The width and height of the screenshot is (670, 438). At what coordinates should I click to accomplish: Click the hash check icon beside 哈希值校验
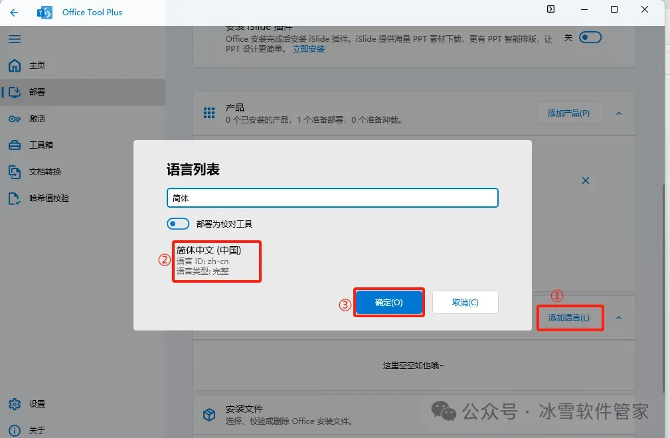[x=15, y=198]
